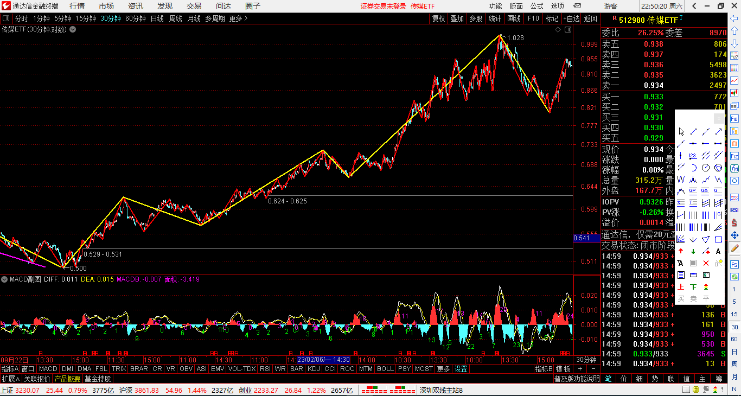The image size is (741, 396).
Task: Toggle the 复权 adjustment option
Action: (438, 18)
